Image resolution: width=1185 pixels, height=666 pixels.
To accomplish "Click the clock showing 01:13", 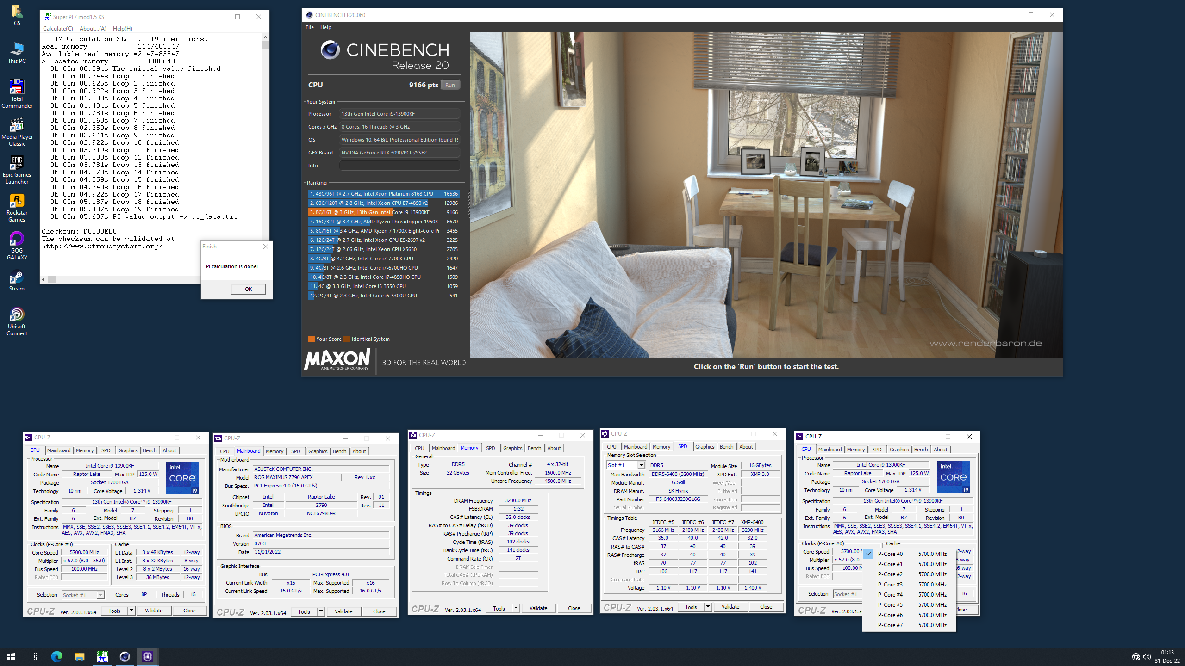I will click(x=1167, y=653).
